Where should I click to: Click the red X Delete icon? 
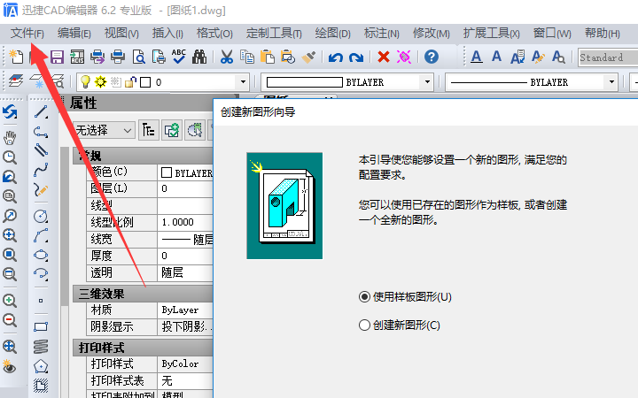point(384,57)
